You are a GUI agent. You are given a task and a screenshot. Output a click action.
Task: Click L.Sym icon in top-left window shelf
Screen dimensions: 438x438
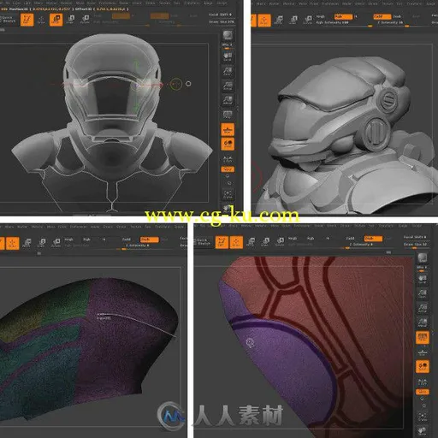click(228, 159)
